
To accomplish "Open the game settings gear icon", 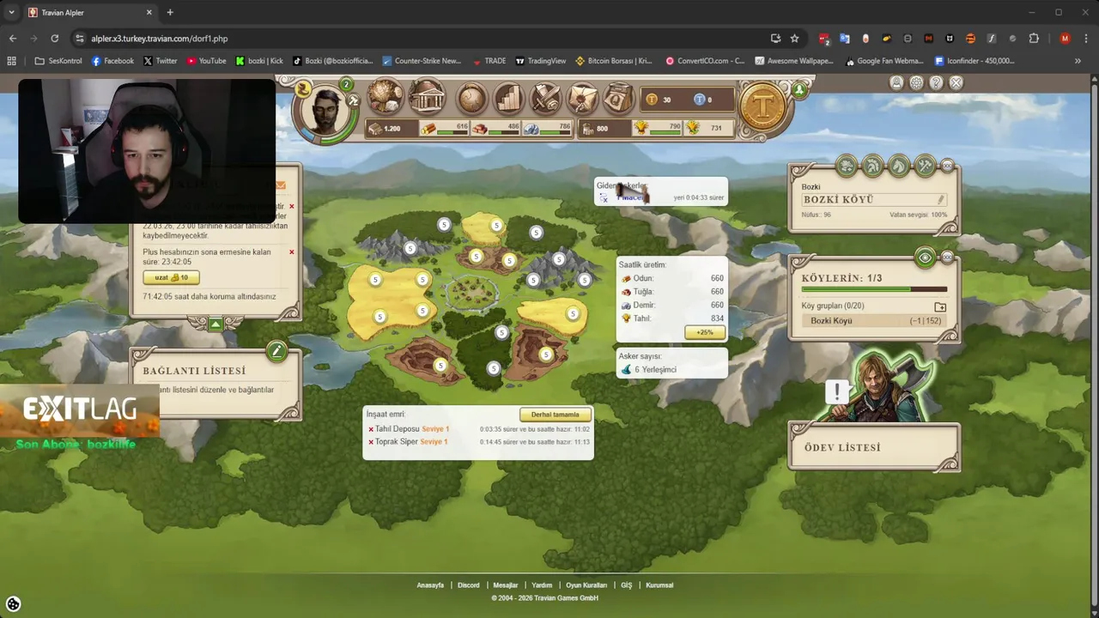I will click(916, 82).
